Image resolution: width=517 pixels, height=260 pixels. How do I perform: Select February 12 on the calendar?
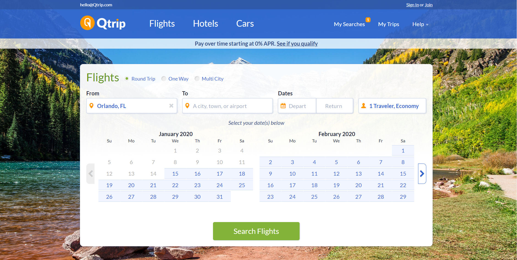[336, 174]
